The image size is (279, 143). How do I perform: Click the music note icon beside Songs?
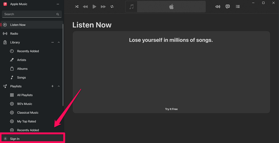point(12,77)
